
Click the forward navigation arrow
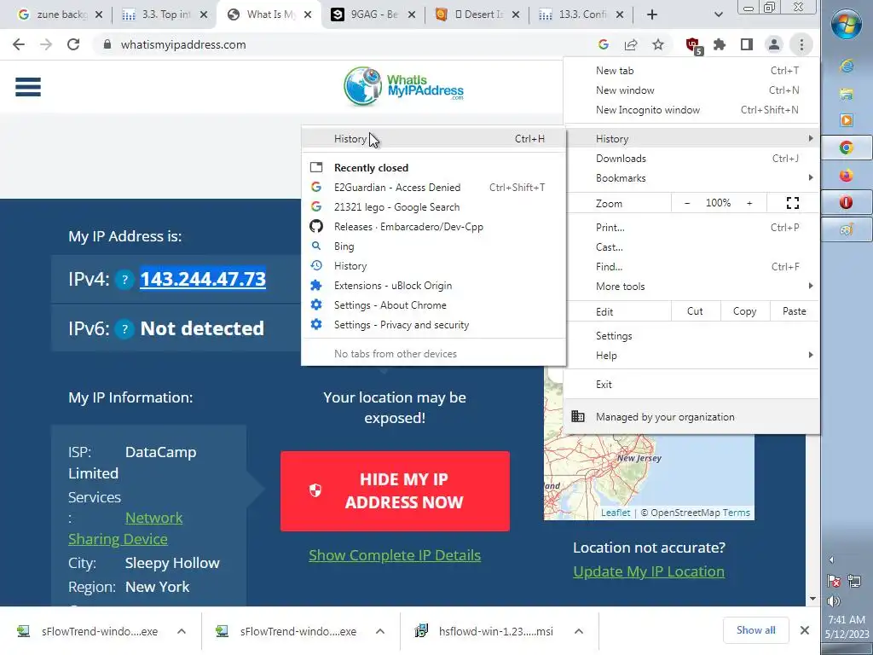(x=46, y=44)
